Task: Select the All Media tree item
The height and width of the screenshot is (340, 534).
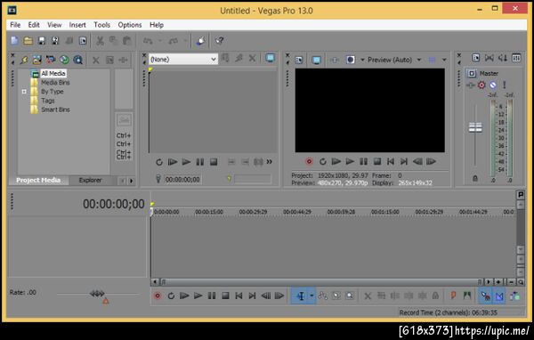Action: tap(53, 73)
